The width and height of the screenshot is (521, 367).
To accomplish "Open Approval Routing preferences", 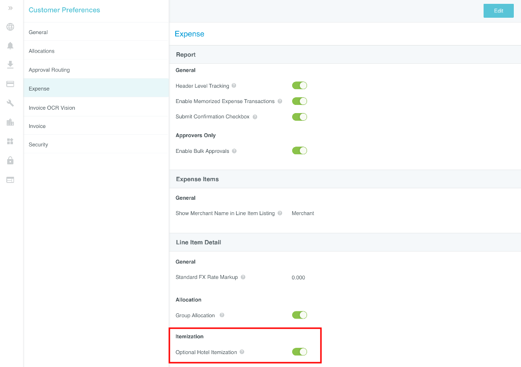I will tap(49, 70).
